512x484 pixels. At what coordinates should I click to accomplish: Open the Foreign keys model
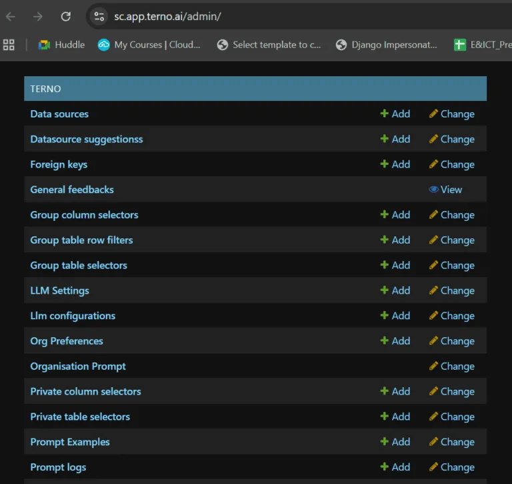[59, 164]
